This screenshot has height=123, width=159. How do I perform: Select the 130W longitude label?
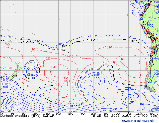82,114
